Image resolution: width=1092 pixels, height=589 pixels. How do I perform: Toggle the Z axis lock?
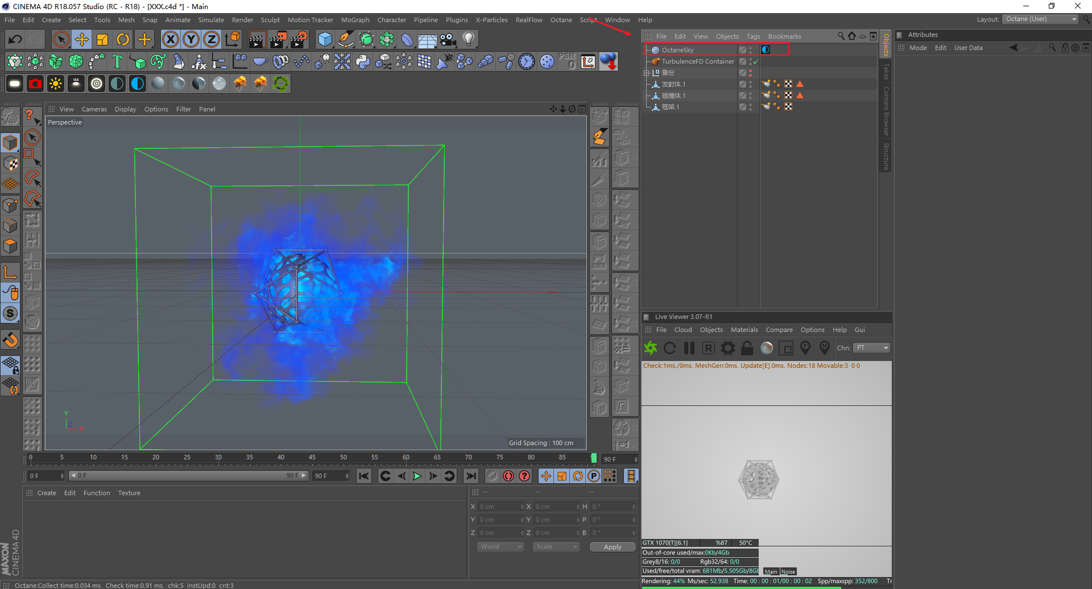(x=212, y=39)
